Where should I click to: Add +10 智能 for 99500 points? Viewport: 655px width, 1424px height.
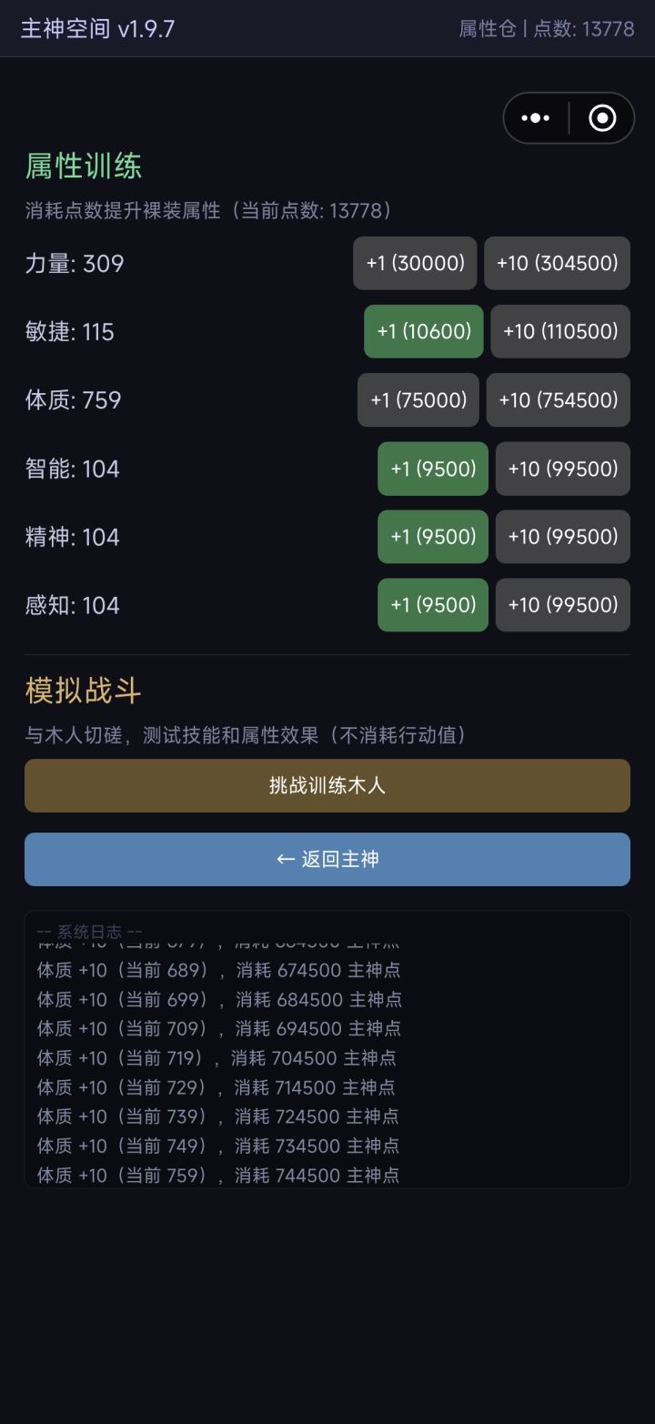pos(562,469)
